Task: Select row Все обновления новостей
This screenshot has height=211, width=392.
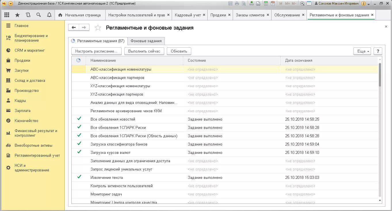Action: pos(225,119)
